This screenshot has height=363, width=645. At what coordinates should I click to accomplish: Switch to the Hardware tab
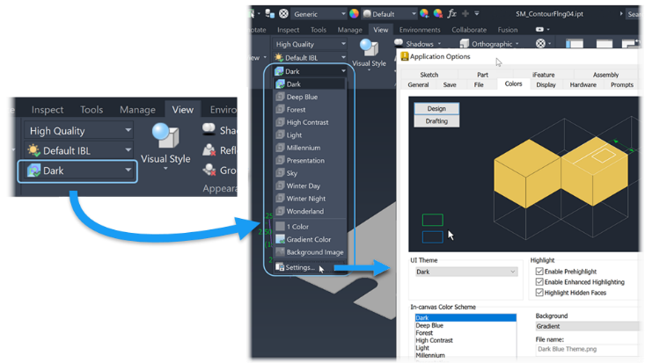[583, 84]
